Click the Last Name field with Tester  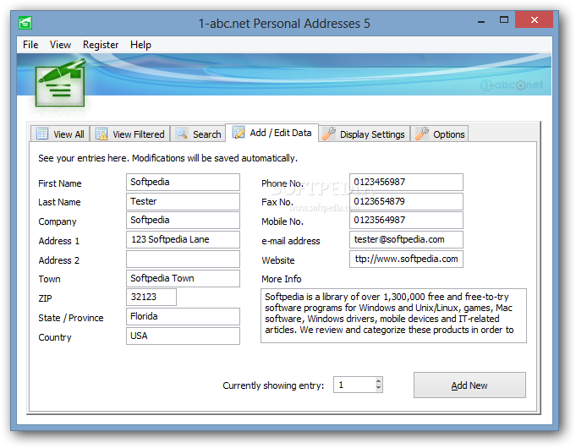(183, 201)
